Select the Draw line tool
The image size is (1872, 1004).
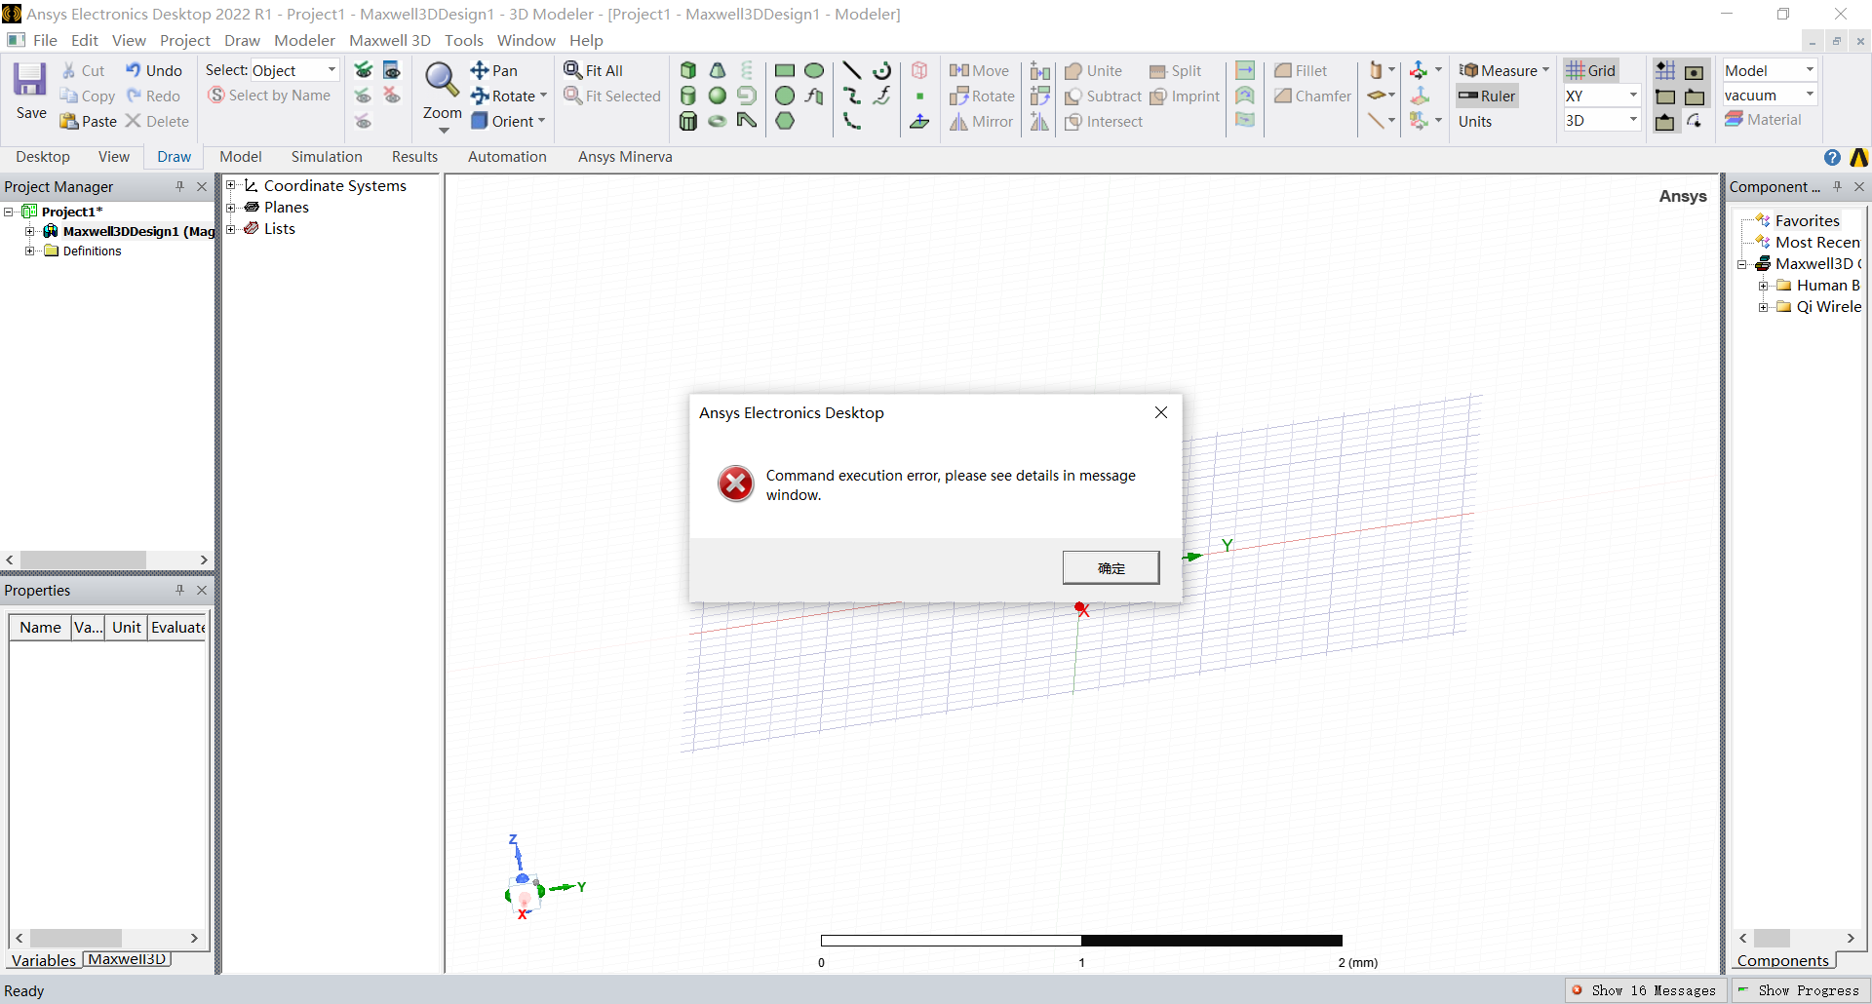pyautogui.click(x=852, y=70)
